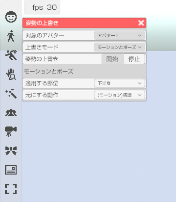Click the 停止 button
176x202 pixels.
coord(134,59)
